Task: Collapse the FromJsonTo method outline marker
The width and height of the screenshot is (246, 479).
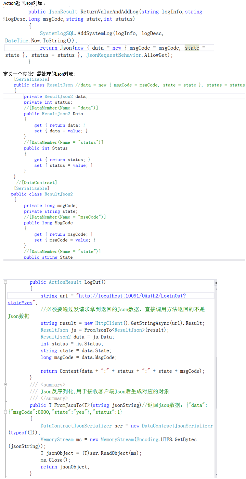Action: [5, 412]
